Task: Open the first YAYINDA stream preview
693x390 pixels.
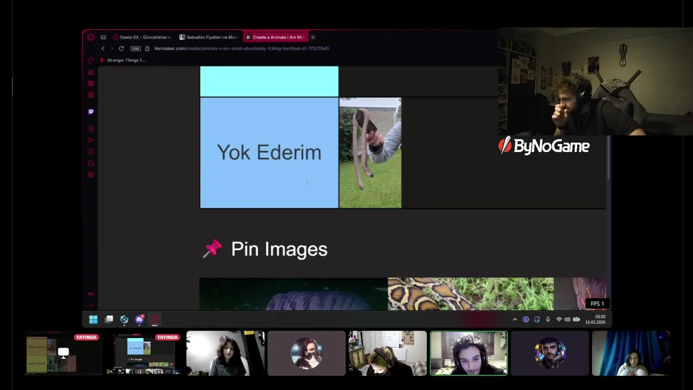Action: (x=63, y=354)
